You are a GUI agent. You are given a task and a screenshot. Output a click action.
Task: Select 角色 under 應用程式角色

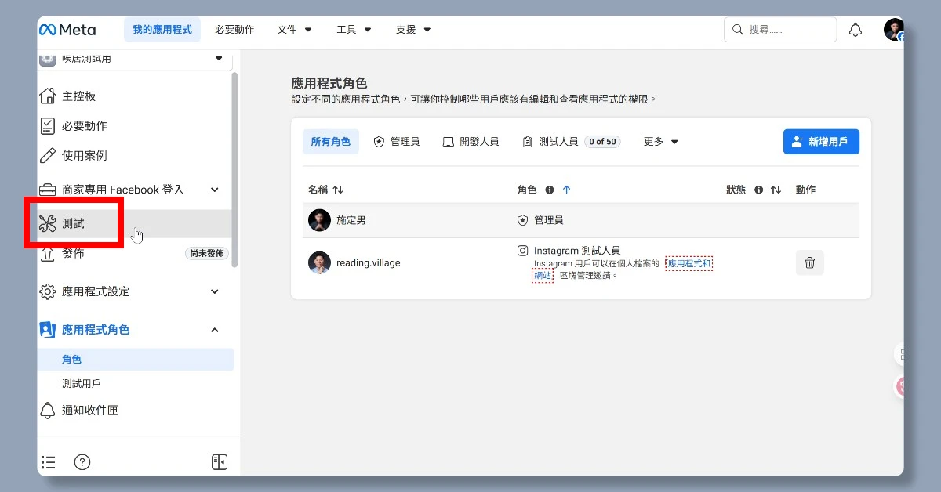tap(136, 360)
